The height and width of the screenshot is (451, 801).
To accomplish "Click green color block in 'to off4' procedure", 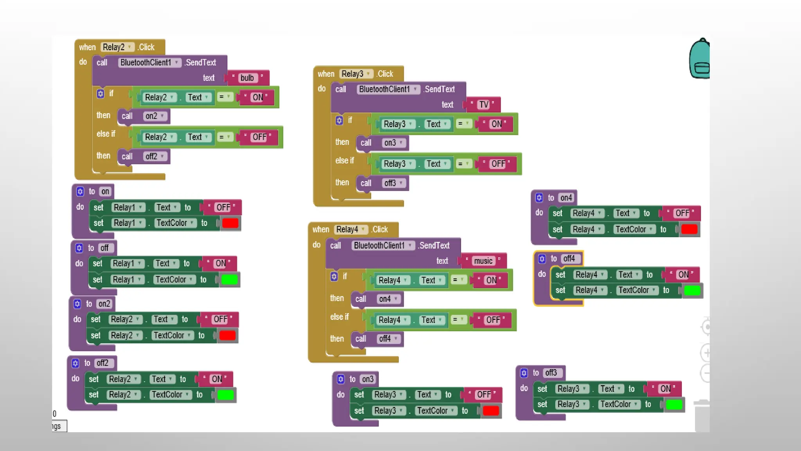I will tap(692, 290).
